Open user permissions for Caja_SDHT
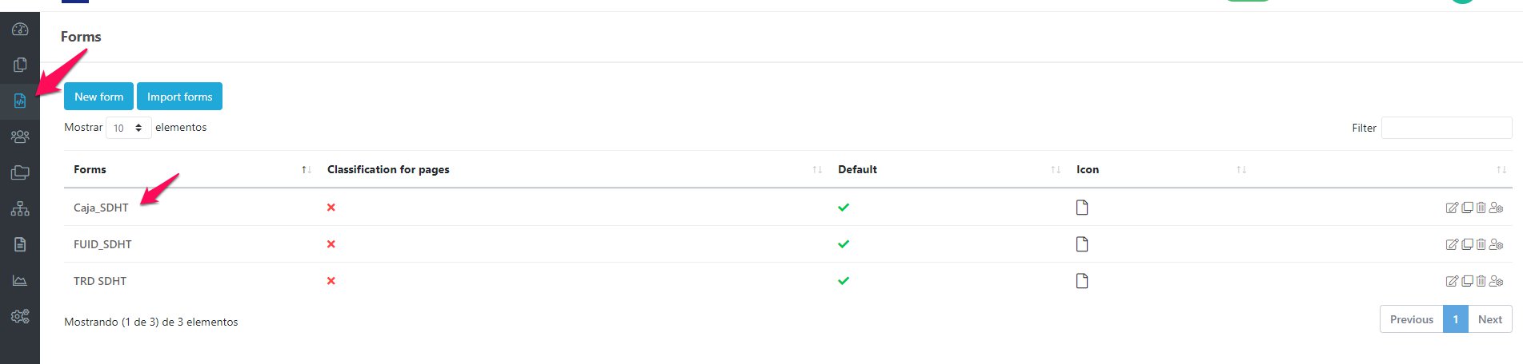 1496,208
